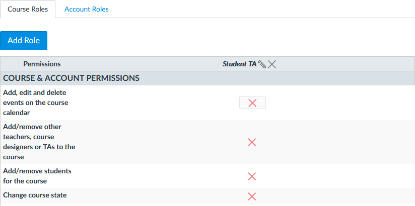Click the Student TA role name
The width and height of the screenshot is (415, 206).
239,64
